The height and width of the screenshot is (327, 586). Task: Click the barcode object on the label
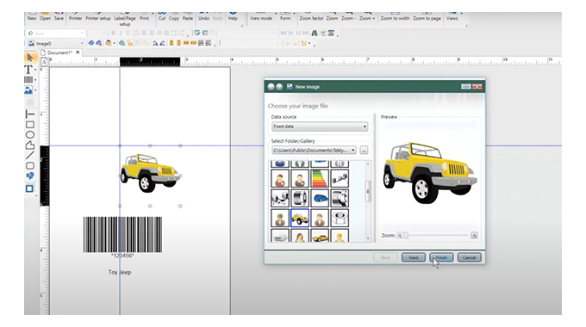[122, 235]
